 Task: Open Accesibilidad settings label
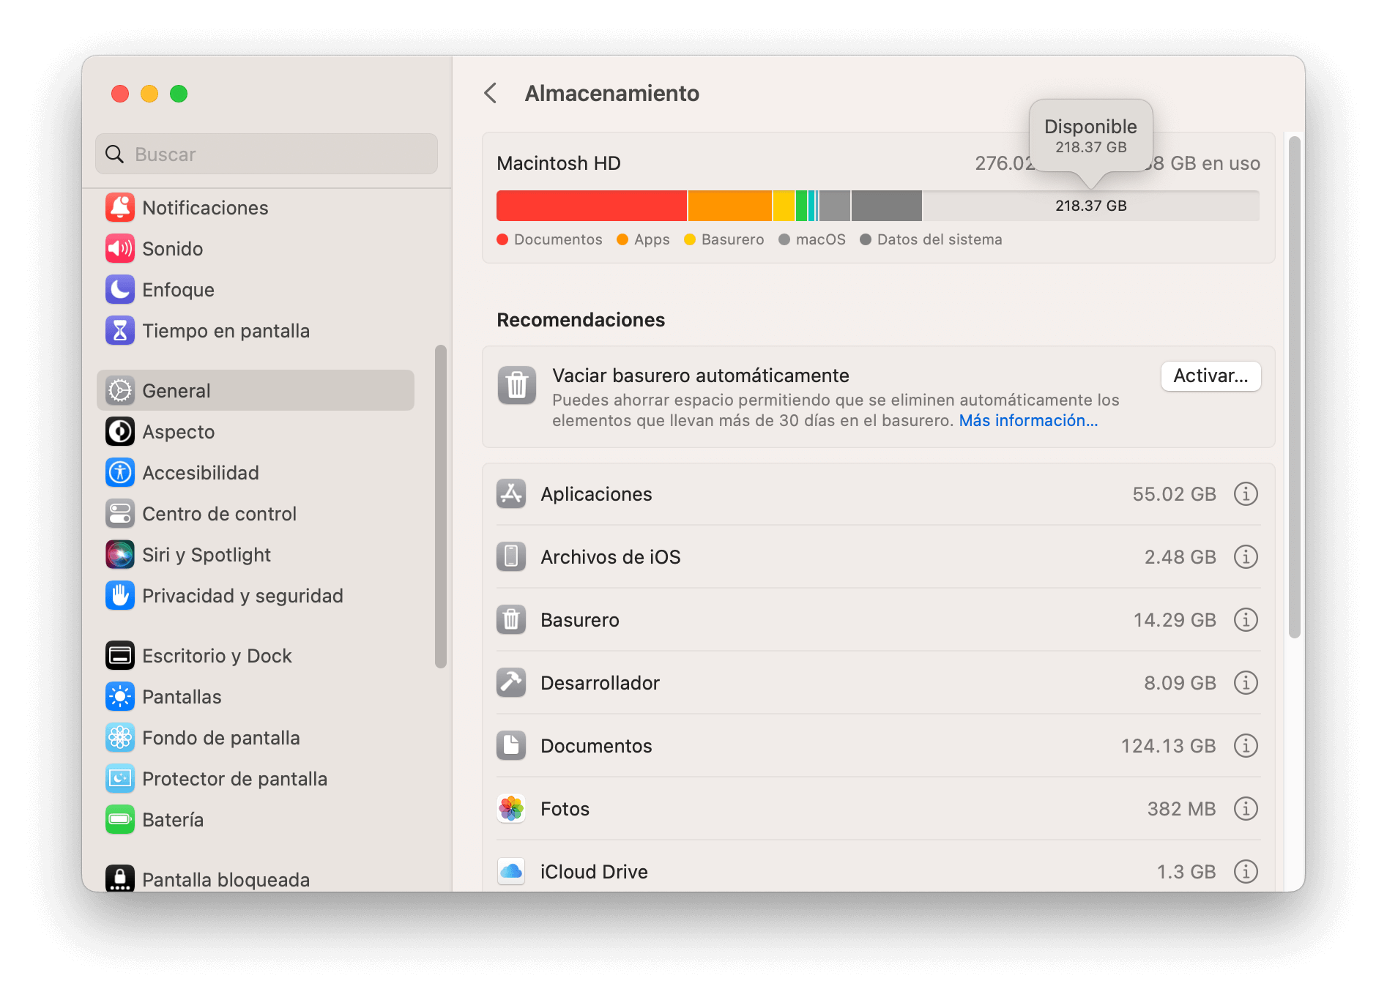point(201,473)
